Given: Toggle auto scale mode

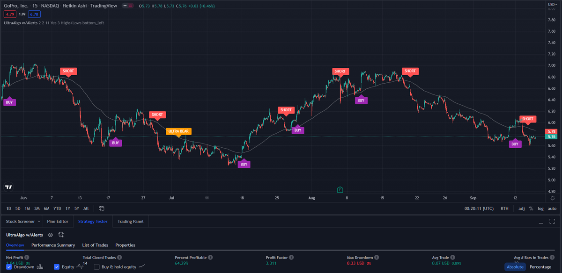Looking at the screenshot, I should click(552, 208).
